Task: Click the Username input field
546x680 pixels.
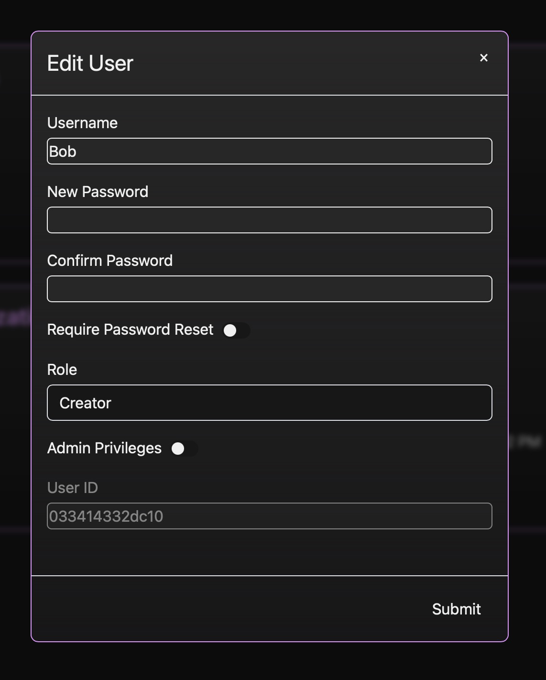Action: pos(269,151)
